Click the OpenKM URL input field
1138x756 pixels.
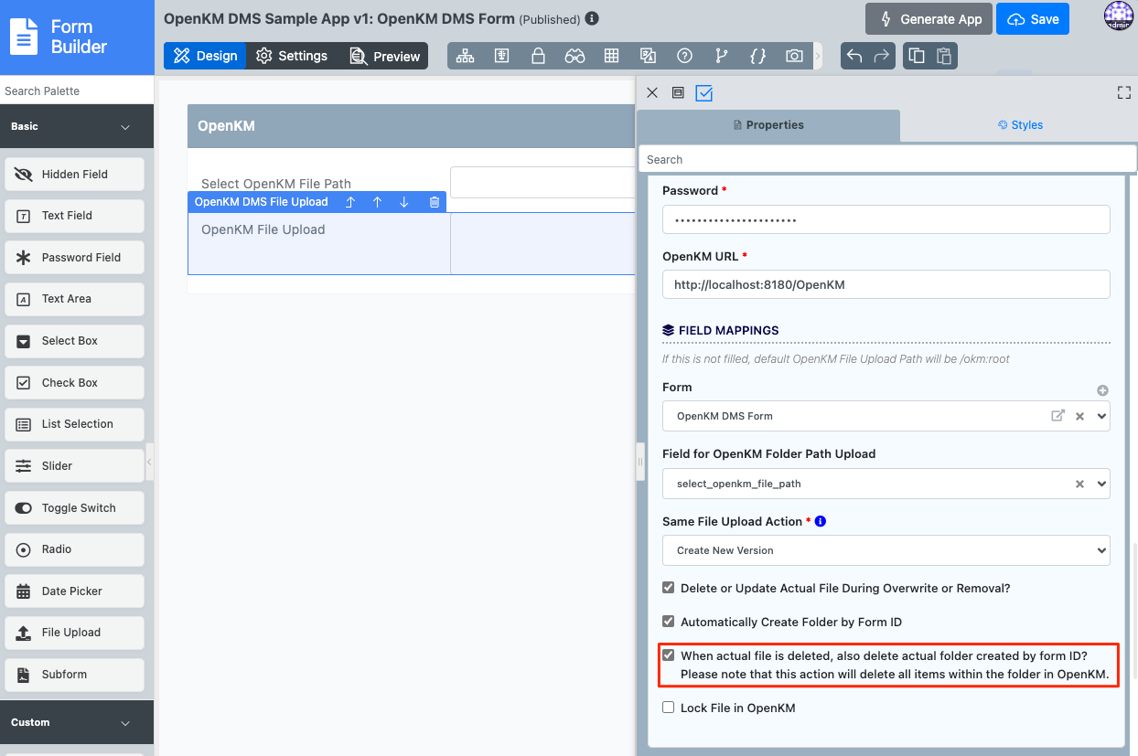click(x=886, y=284)
